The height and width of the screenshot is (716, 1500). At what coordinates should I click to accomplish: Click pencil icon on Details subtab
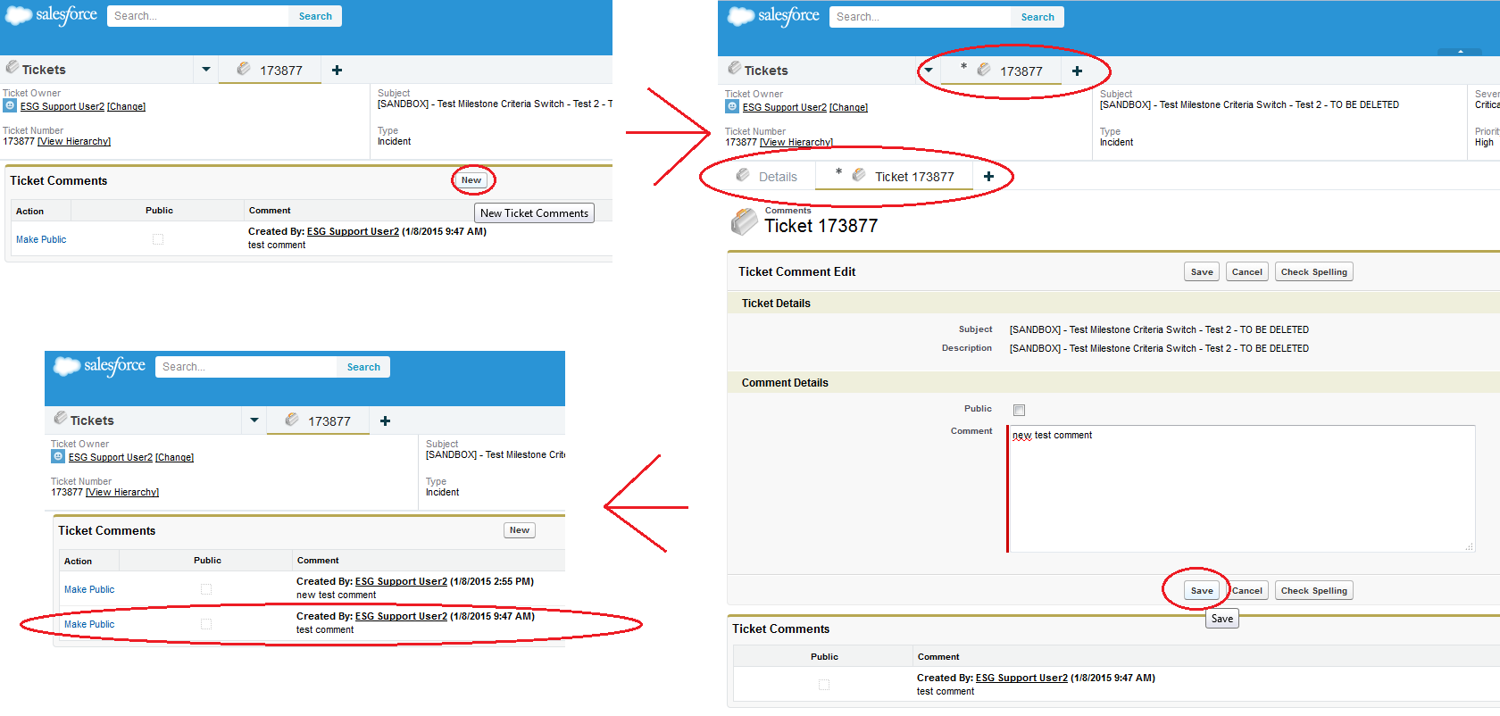(x=743, y=175)
